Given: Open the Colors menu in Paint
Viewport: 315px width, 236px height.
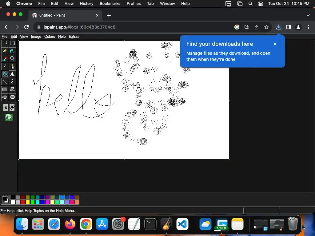Looking at the screenshot, I should 50,37.
